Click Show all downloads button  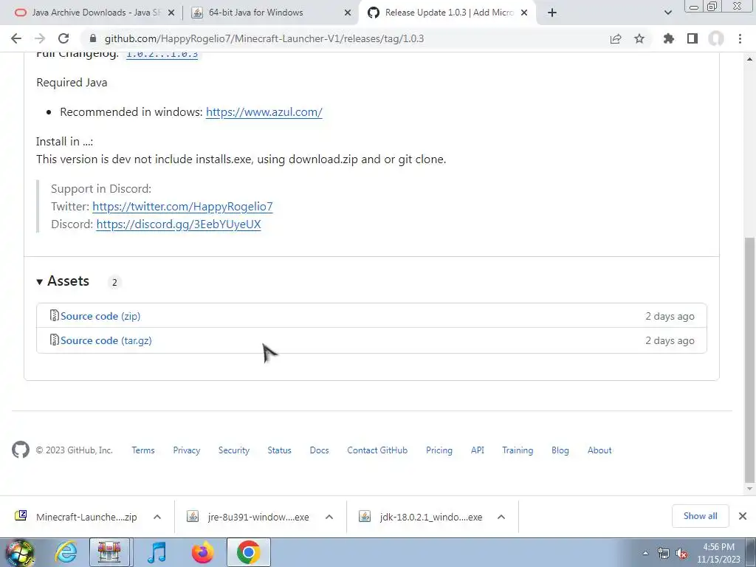point(700,516)
